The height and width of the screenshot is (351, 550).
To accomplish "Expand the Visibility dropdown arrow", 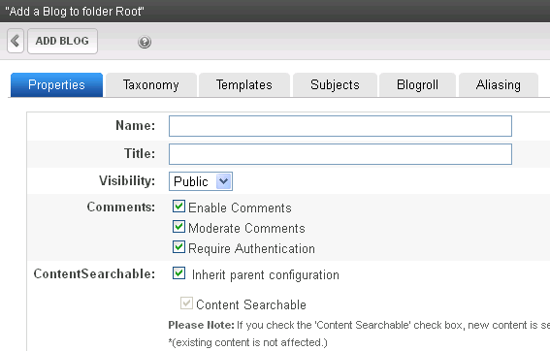I will [x=223, y=181].
